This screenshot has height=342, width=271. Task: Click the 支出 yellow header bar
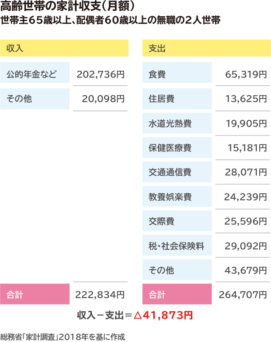[x=206, y=48]
